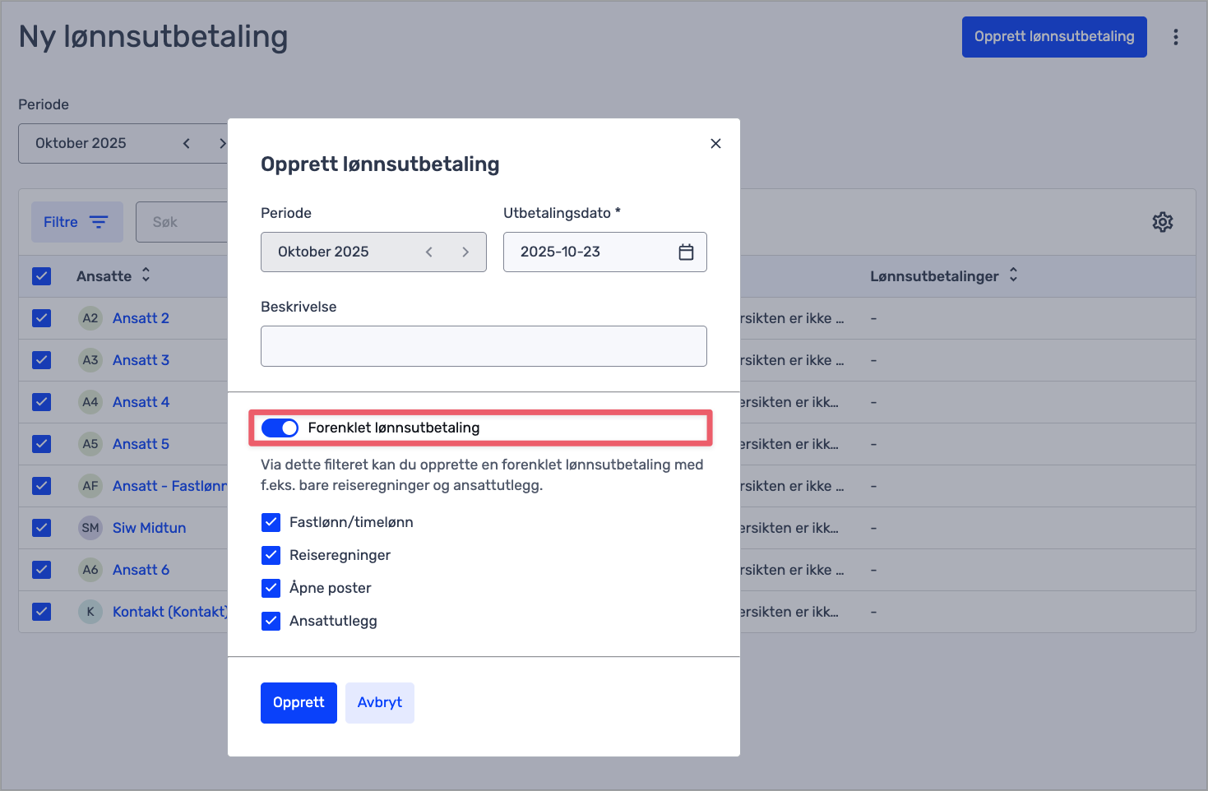This screenshot has height=791, width=1208.
Task: Click into the Beskrivelse text field
Action: coord(484,346)
